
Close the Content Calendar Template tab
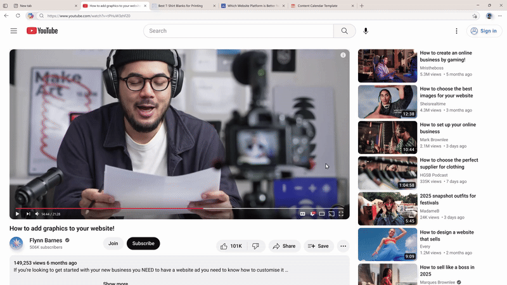(x=352, y=6)
